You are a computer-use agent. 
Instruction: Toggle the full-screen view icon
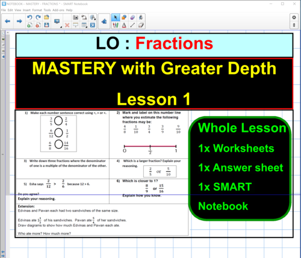[x=93, y=25]
